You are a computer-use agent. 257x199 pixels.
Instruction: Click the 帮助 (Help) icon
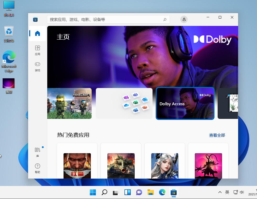point(38,168)
